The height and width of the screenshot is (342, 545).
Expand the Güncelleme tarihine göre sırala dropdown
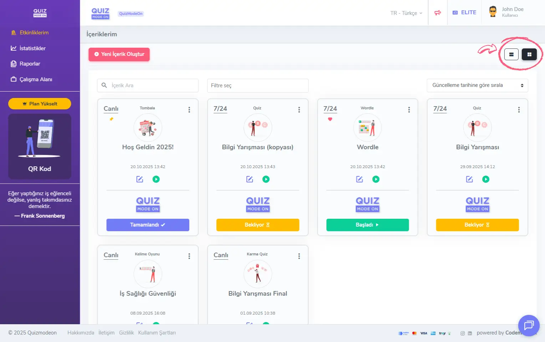(477, 85)
